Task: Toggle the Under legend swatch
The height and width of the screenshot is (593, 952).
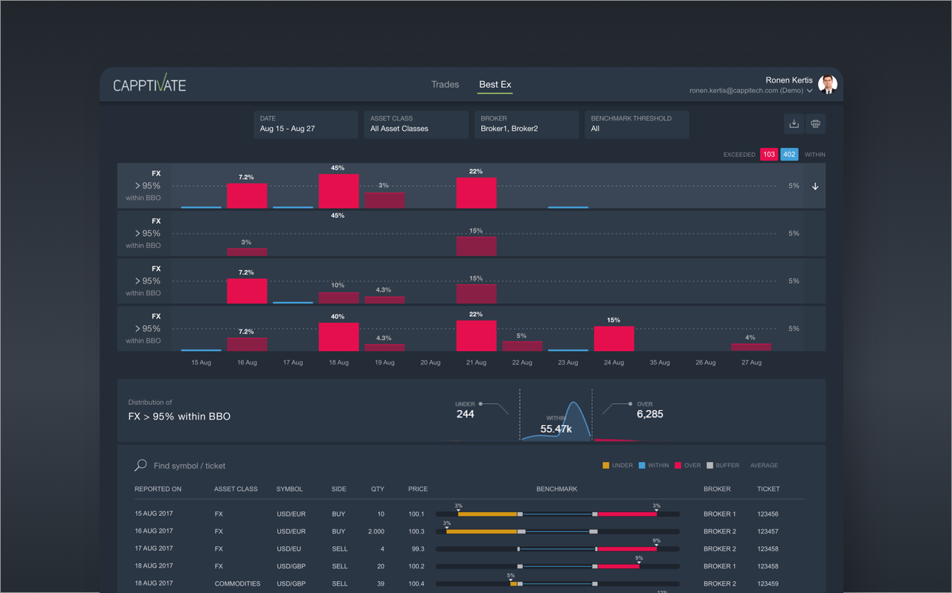Action: coord(606,465)
